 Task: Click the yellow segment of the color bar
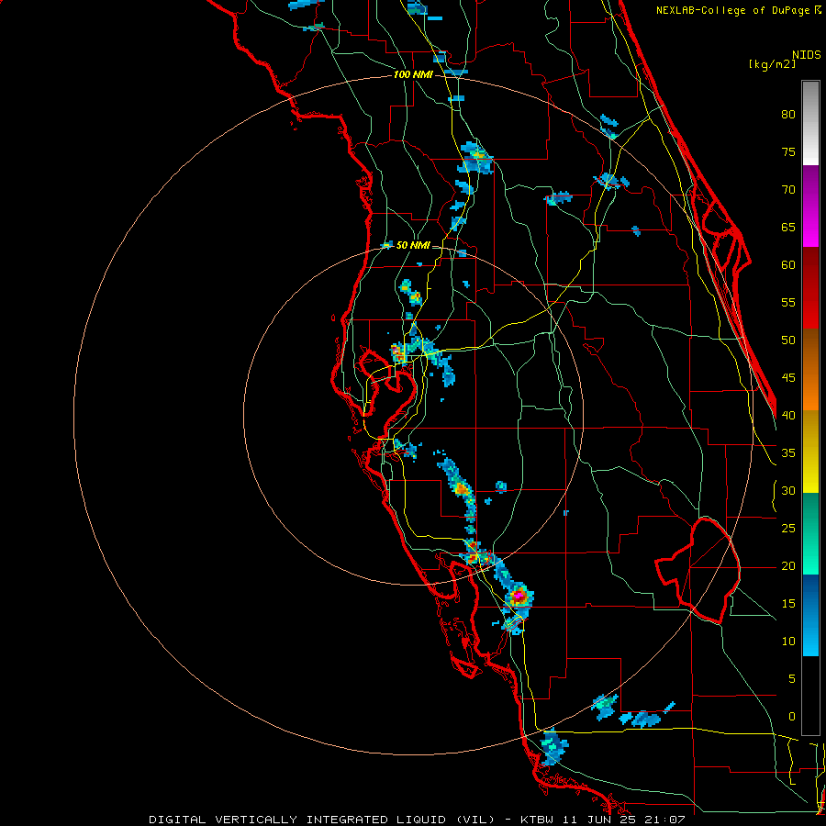point(810,452)
